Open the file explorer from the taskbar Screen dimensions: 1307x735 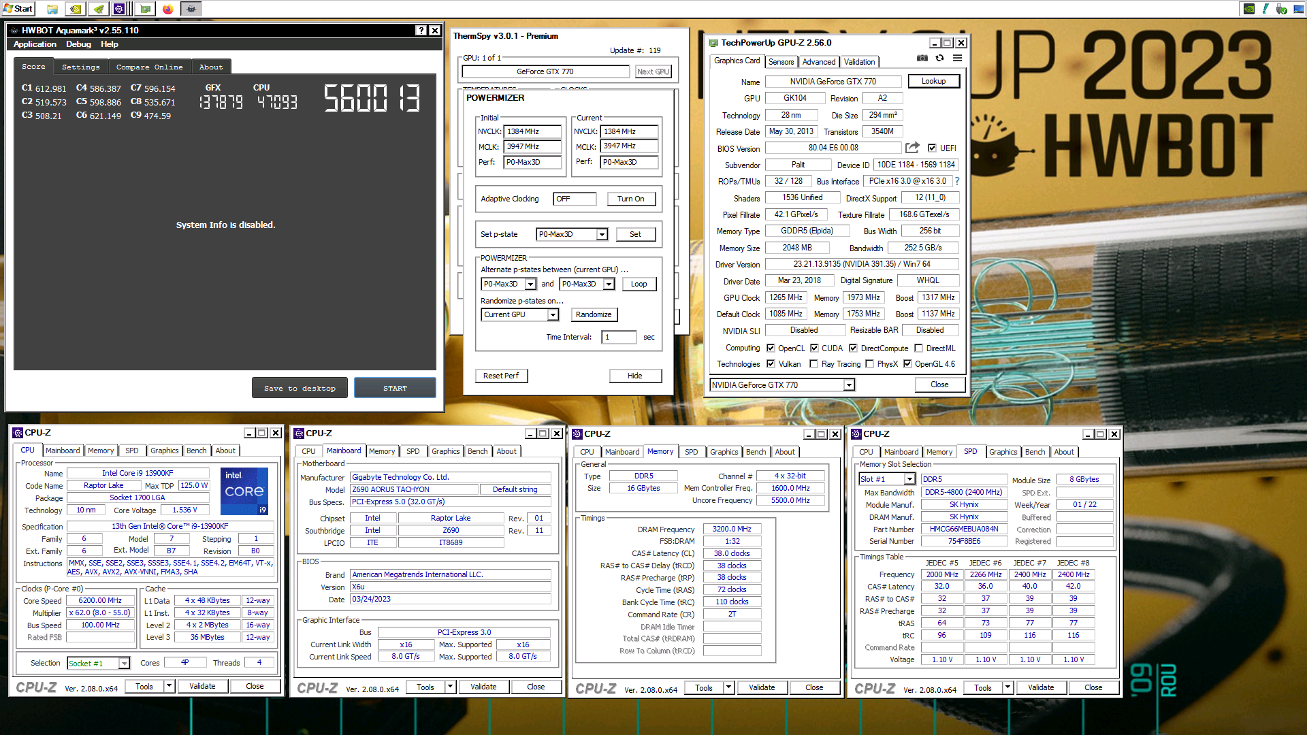tap(52, 9)
